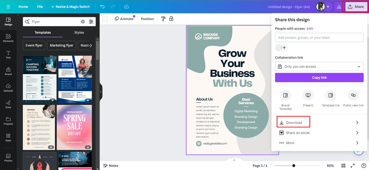Show more template category chips arrow

91,45
